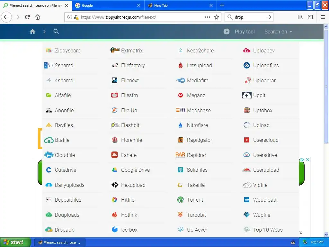
Task: Click the Icerbox blue cube icon
Action: coord(115,230)
